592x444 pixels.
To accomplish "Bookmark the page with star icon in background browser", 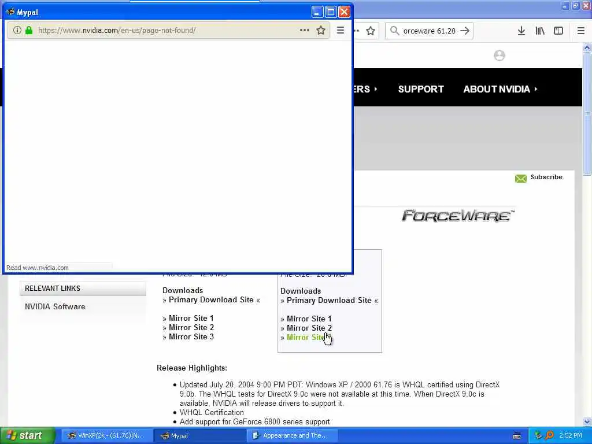I will click(x=371, y=31).
